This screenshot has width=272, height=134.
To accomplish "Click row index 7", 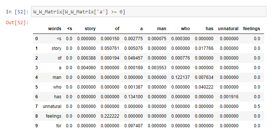I will [37, 106].
